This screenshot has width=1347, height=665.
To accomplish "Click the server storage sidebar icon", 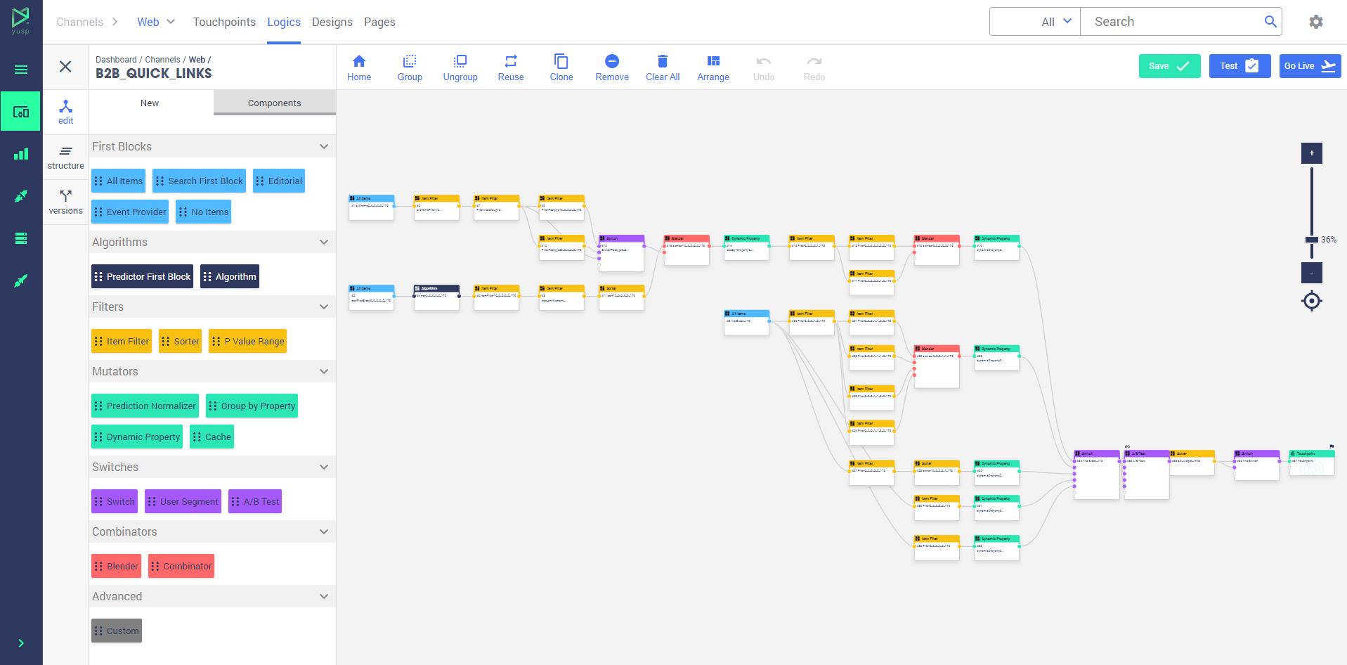I will 21,238.
